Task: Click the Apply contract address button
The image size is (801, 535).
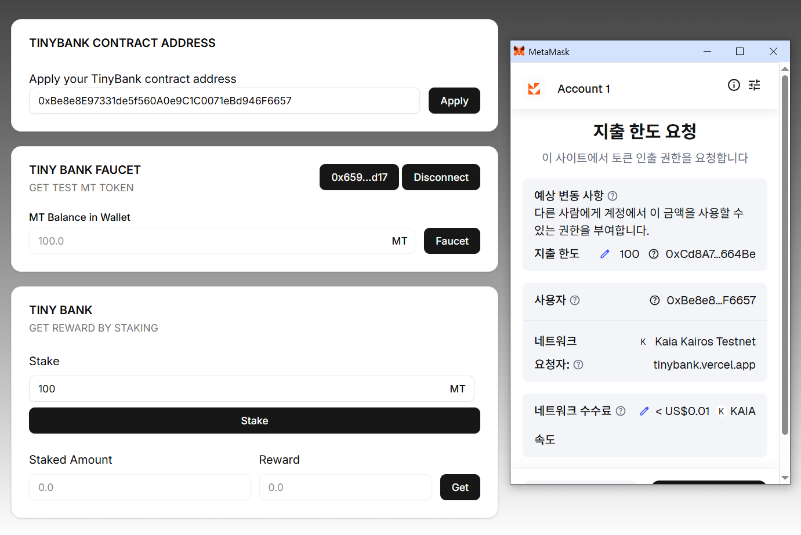Action: [x=454, y=101]
